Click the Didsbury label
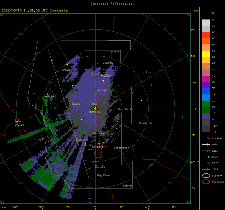 94,112
